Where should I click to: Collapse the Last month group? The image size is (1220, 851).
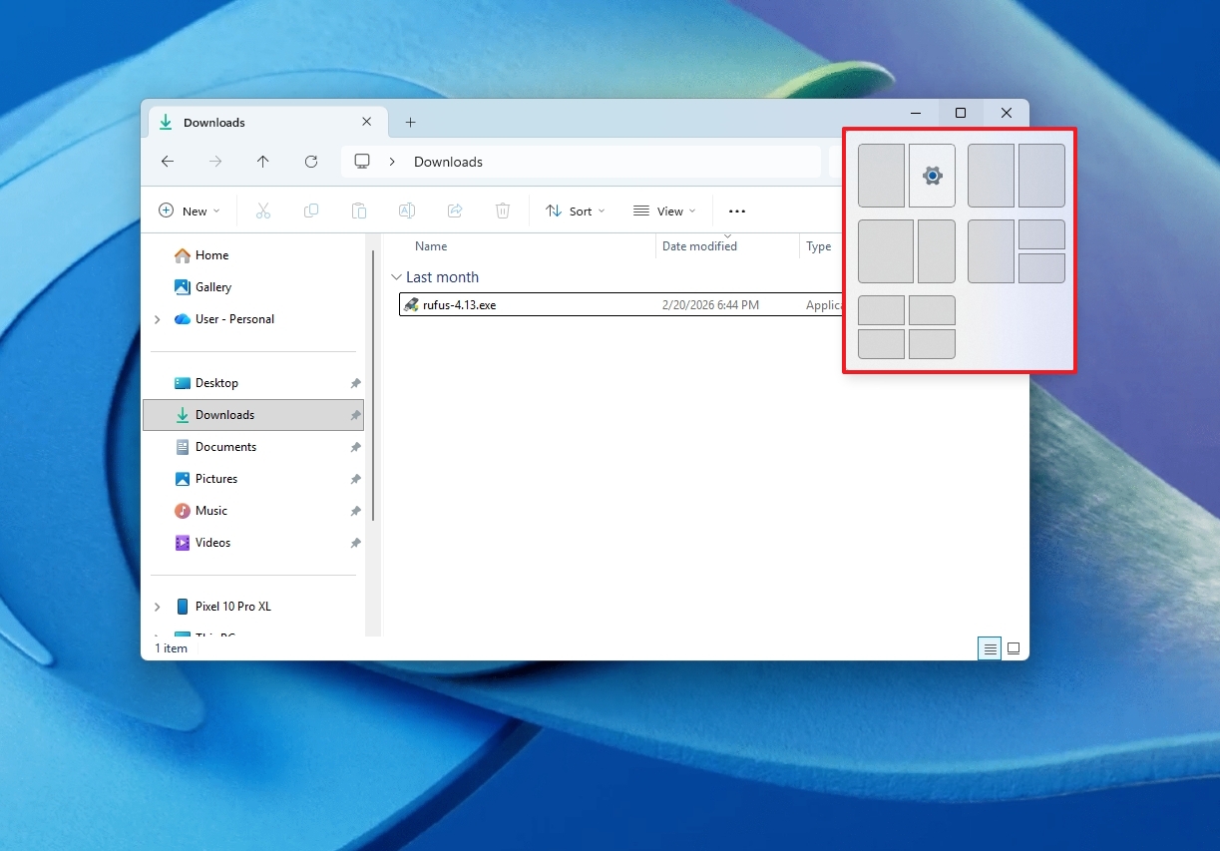pyautogui.click(x=396, y=276)
